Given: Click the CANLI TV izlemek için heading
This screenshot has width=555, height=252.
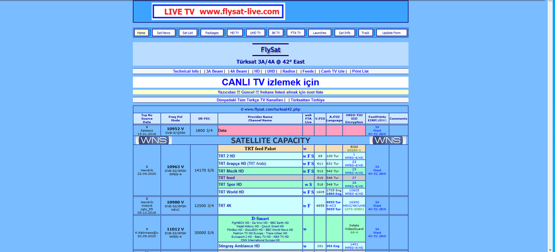Looking at the screenshot, I should click(271, 82).
